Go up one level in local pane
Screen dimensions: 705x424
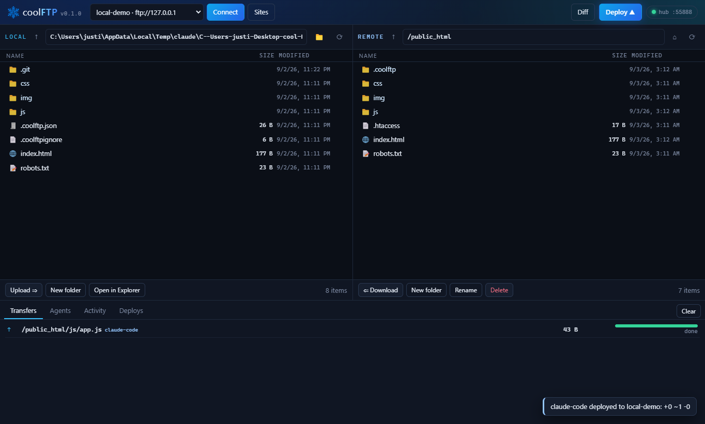coord(36,37)
